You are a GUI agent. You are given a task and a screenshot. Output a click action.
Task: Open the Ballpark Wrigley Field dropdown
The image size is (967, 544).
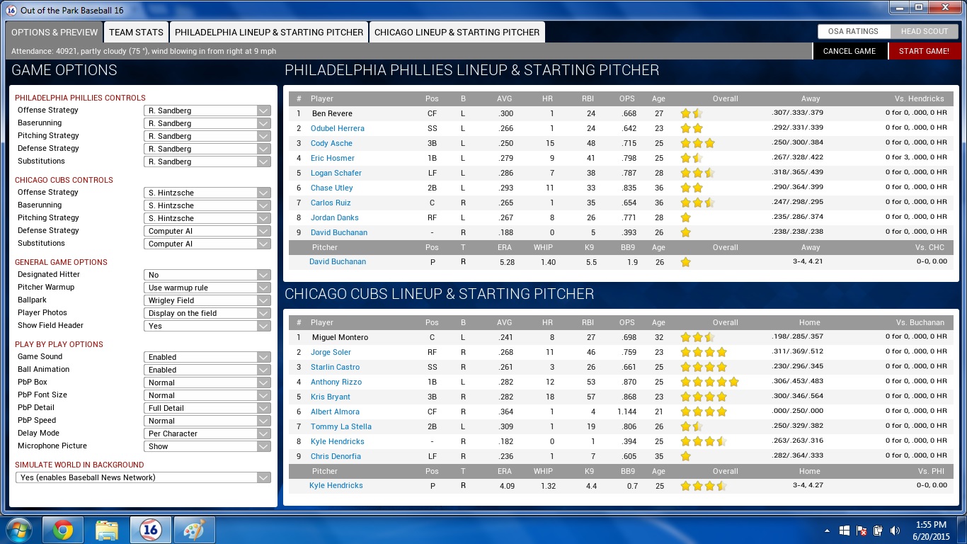coord(207,300)
